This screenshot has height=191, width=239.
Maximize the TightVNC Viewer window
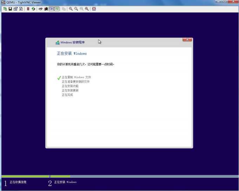[225, 1]
